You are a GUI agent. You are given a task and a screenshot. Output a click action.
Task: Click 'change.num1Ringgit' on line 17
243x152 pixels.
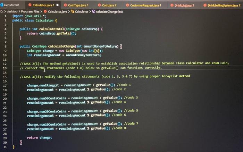pyautogui.click(x=43, y=85)
